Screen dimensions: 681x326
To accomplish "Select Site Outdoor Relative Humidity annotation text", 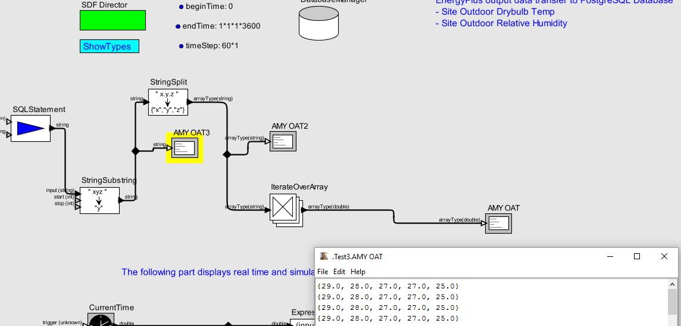I will (501, 23).
